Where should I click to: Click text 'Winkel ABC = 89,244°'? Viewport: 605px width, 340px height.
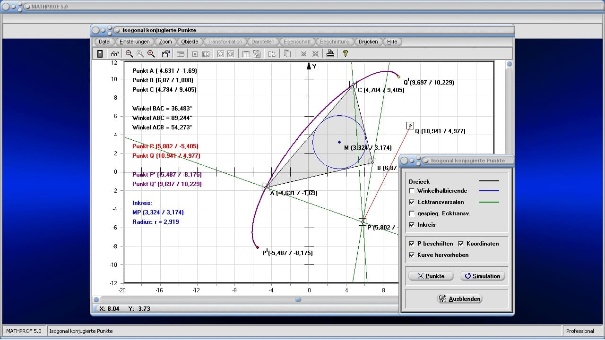(x=162, y=118)
